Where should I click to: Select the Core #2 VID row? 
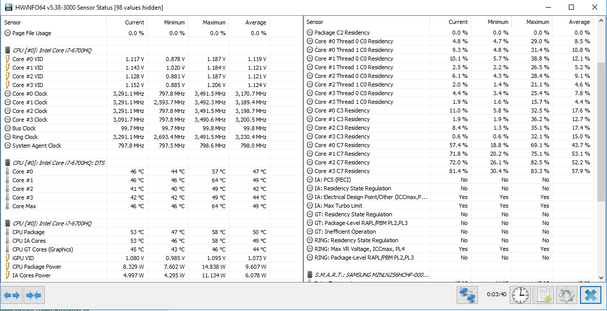coord(135,76)
